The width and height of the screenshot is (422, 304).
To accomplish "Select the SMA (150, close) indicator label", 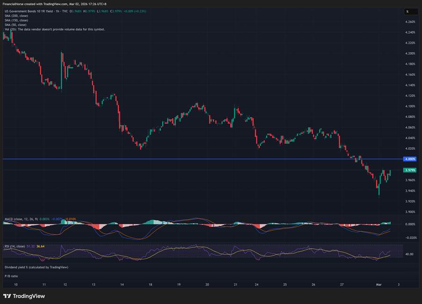I will tap(16, 20).
